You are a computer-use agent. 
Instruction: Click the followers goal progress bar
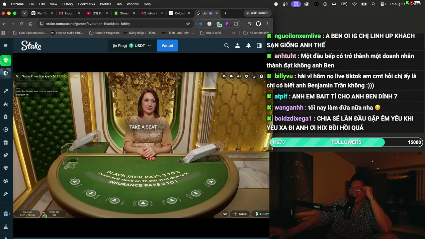tap(346, 142)
